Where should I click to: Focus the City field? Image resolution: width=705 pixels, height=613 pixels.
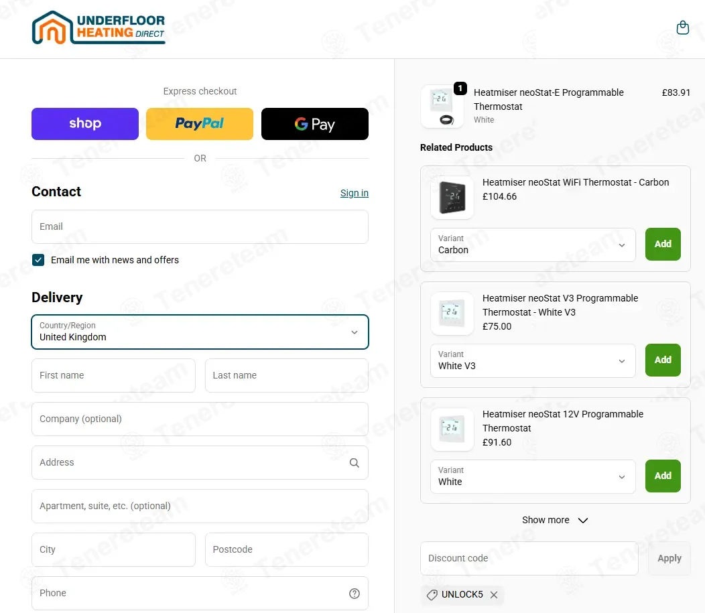click(113, 549)
